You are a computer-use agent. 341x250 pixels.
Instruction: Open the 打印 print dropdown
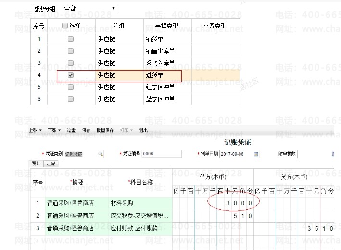126,130
